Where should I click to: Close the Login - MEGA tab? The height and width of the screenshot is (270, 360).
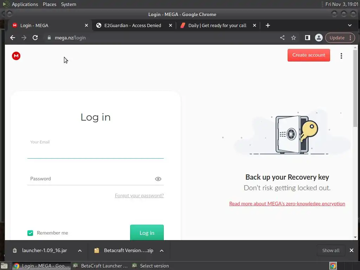pyautogui.click(x=86, y=25)
